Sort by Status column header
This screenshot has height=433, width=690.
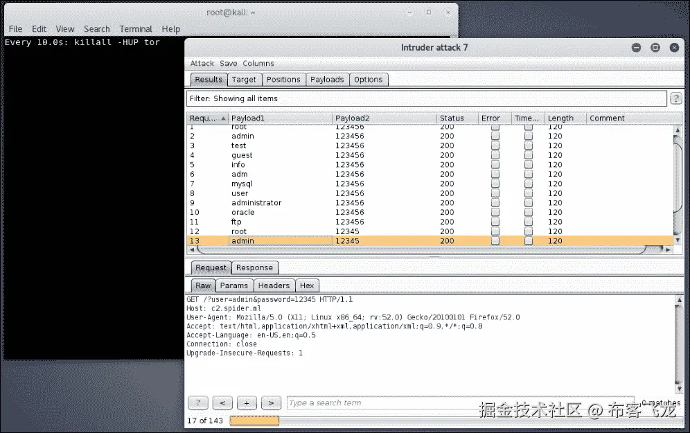tap(457, 118)
